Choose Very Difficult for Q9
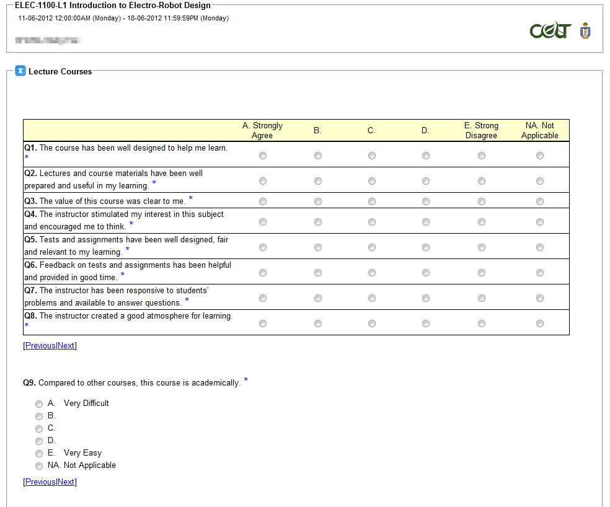610x507 pixels. click(x=39, y=404)
